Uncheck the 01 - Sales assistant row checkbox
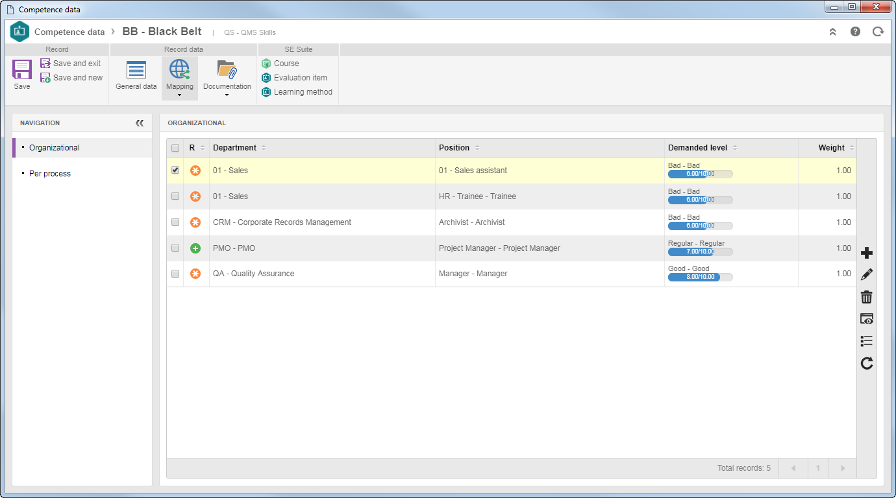 click(175, 171)
